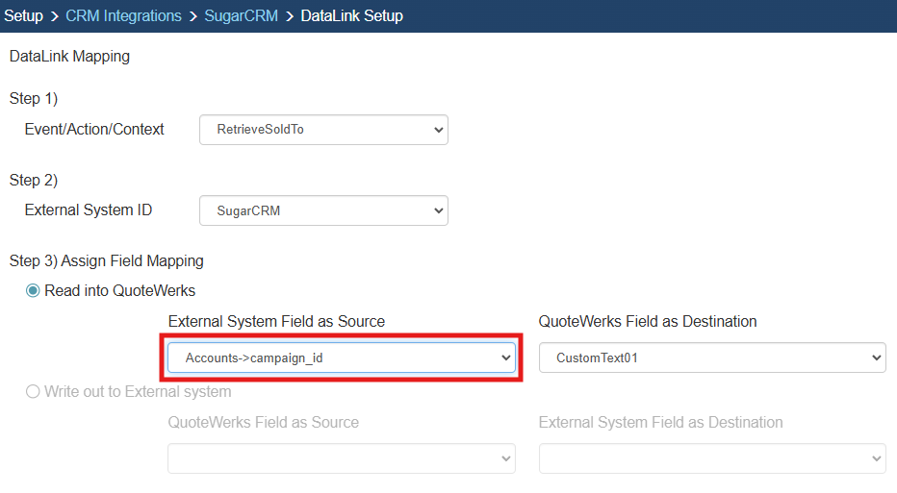897x493 pixels.
Task: Click the Event/Action/Context field label
Action: pyautogui.click(x=94, y=129)
